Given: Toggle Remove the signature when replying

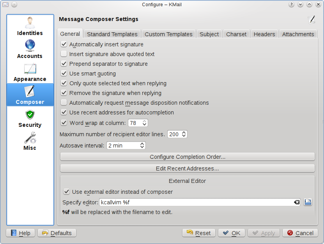Looking at the screenshot, I should [64, 93].
